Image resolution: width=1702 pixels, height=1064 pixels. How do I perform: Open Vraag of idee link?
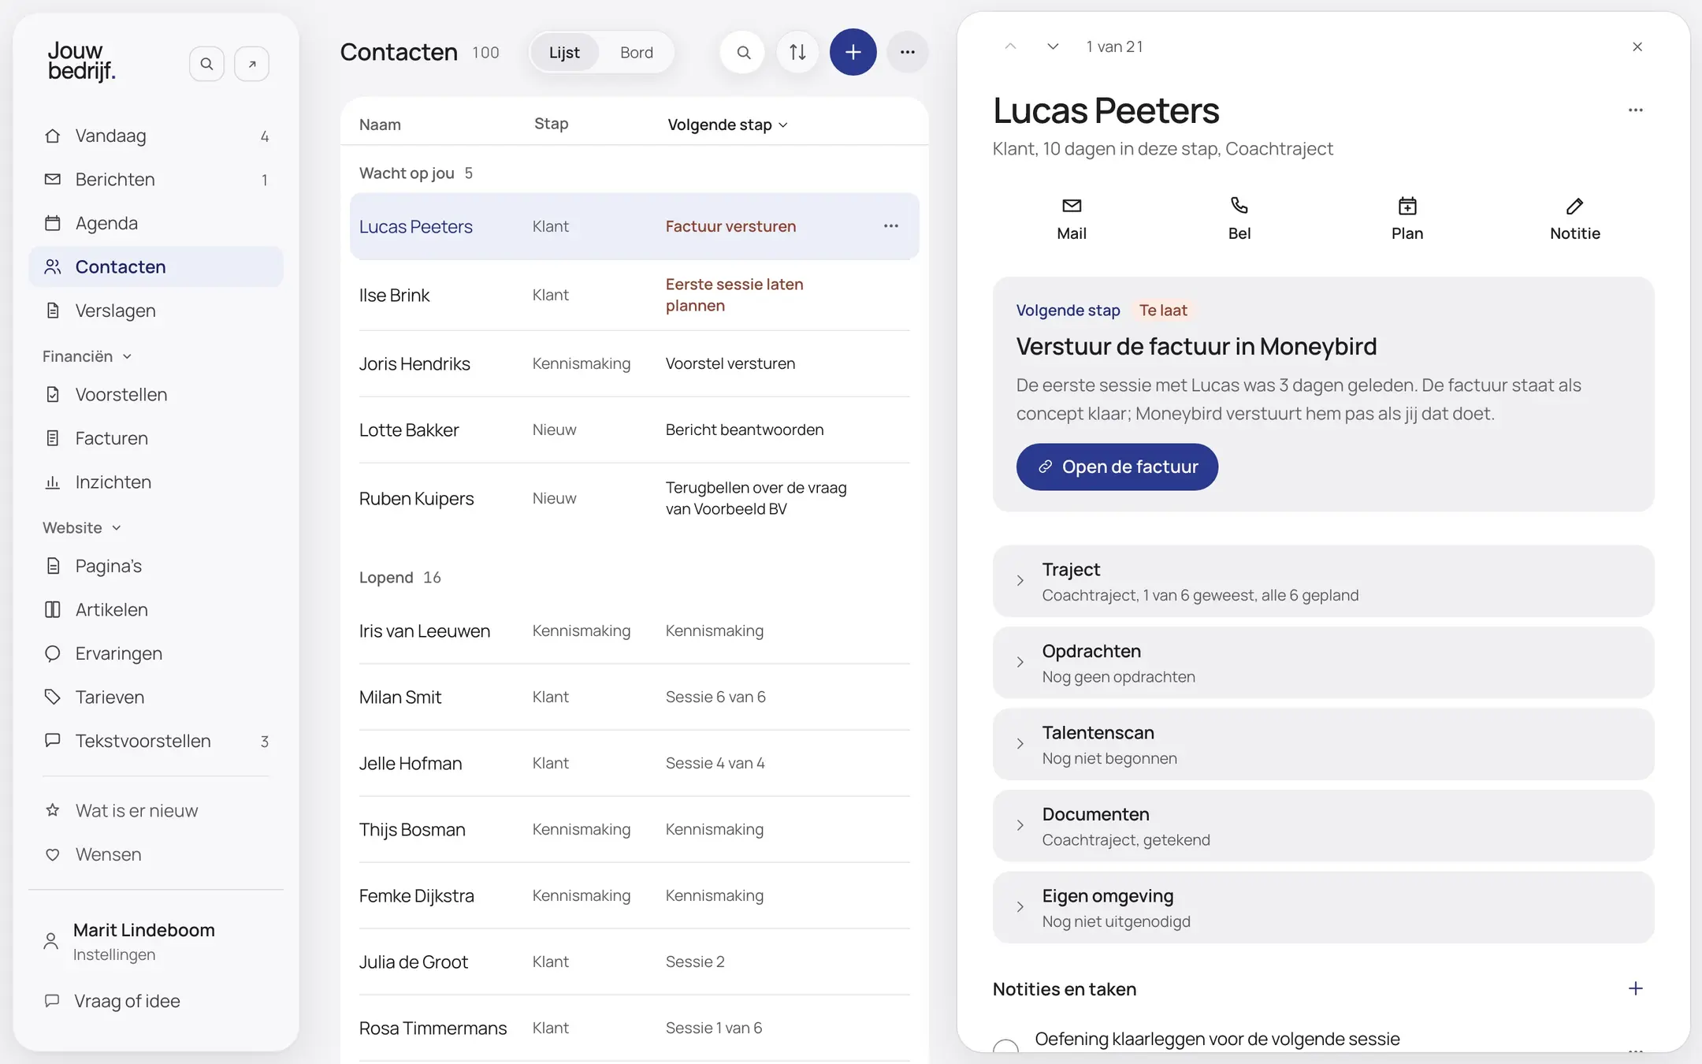156,1001
